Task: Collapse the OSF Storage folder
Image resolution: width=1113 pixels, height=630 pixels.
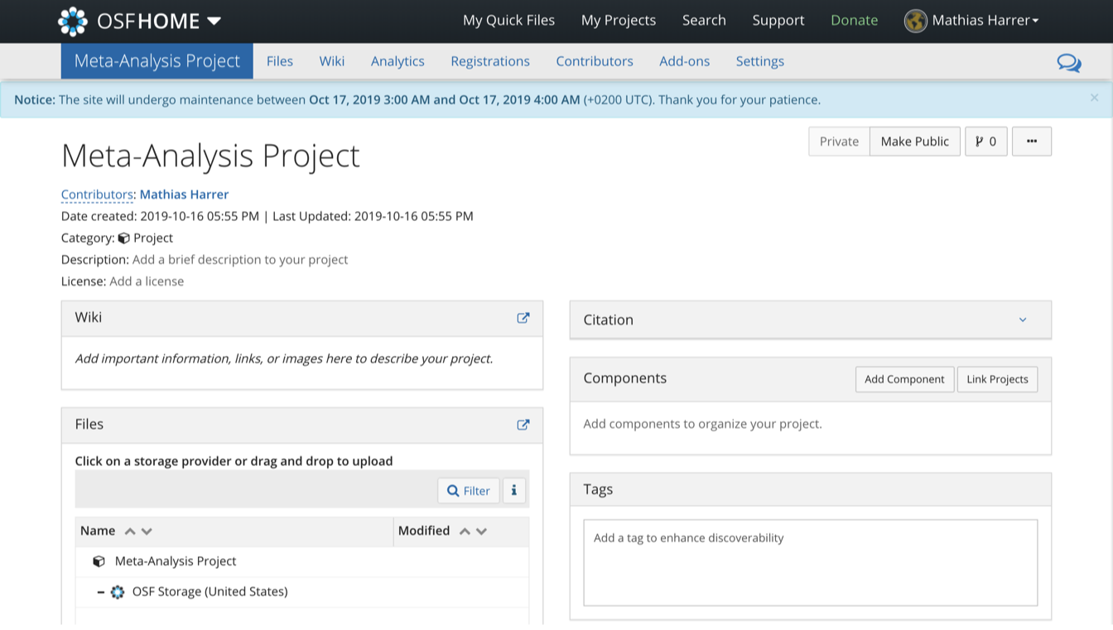Action: (x=100, y=592)
